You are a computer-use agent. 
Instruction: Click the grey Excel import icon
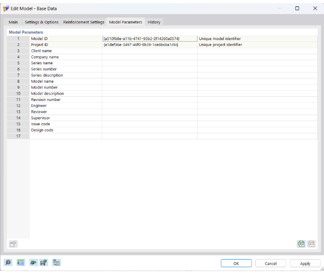[311, 244]
